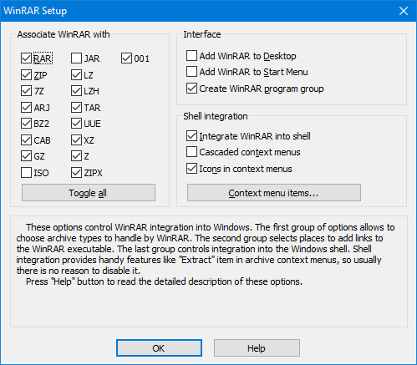Enable Add WinRAR to Desktop
417x365 pixels.
[191, 56]
